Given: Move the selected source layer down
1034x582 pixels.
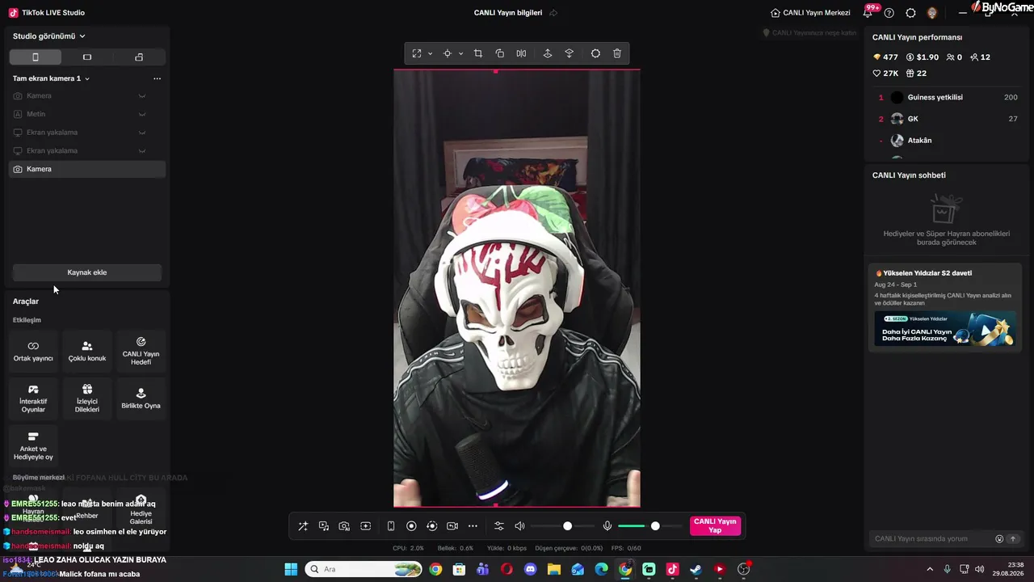Looking at the screenshot, I should point(570,53).
